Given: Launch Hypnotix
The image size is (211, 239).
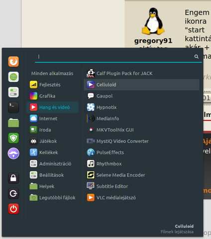Looking at the screenshot, I should point(141,107).
